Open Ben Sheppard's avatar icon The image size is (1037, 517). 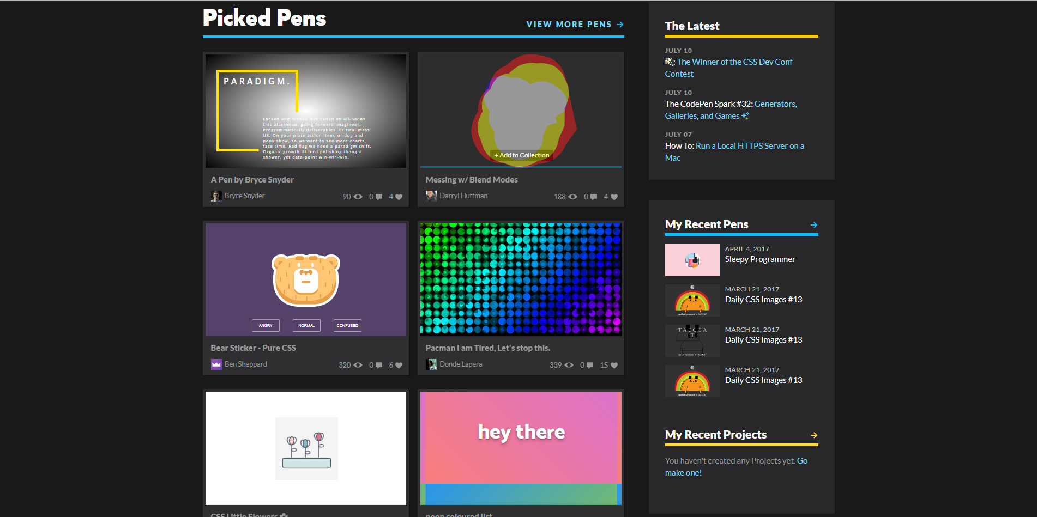point(216,364)
